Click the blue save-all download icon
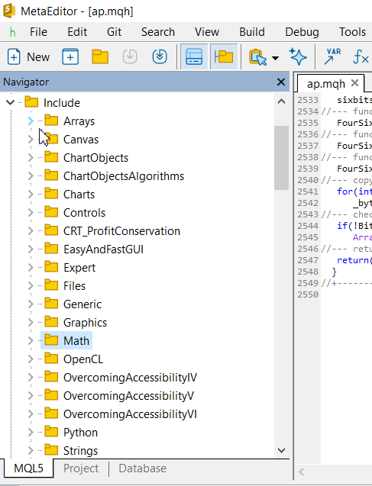This screenshot has width=372, height=486. tap(160, 57)
